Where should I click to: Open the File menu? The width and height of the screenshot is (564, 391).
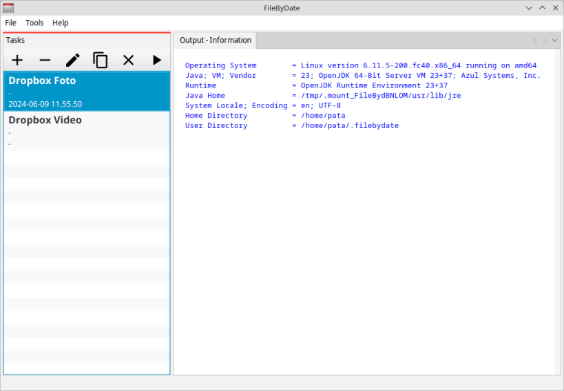click(x=10, y=23)
